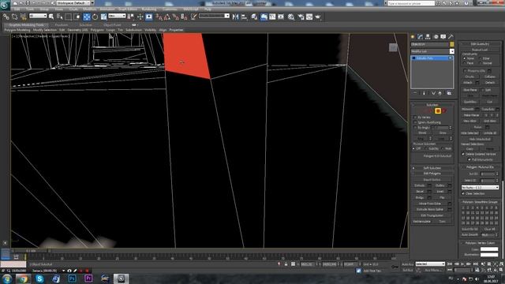Viewport: 505px width, 284px height.
Task: Open the Rendering menu
Action: point(149,9)
